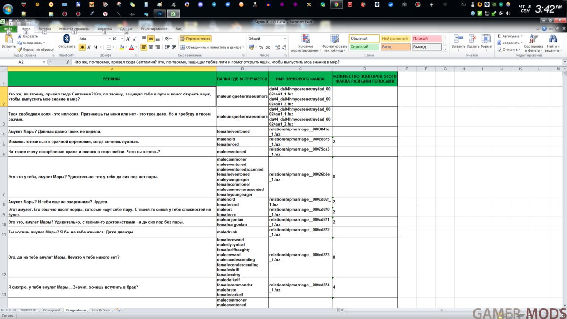Toggle bold Ж formatting
Viewport: 567px width, 319px height.
[x=82, y=47]
